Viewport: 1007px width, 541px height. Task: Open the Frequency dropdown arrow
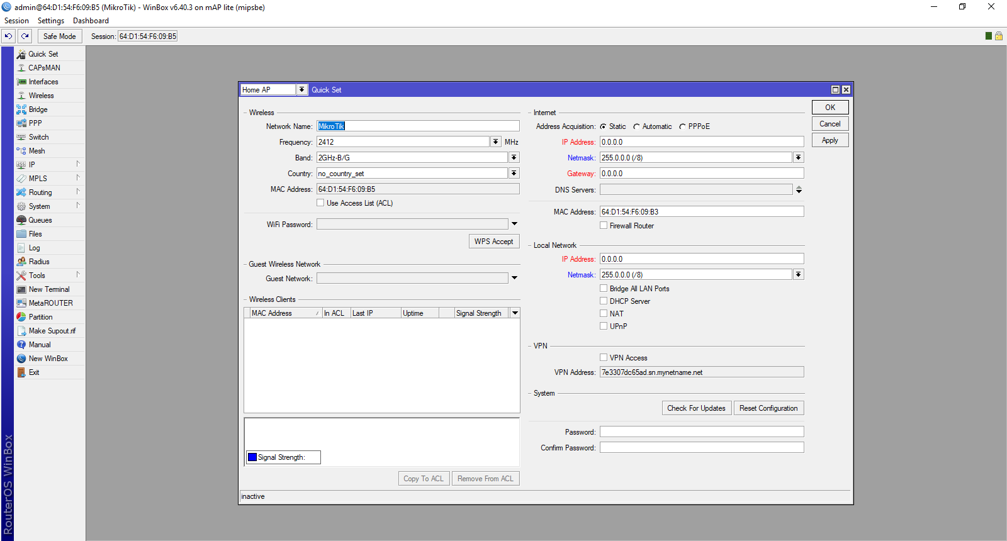point(496,142)
